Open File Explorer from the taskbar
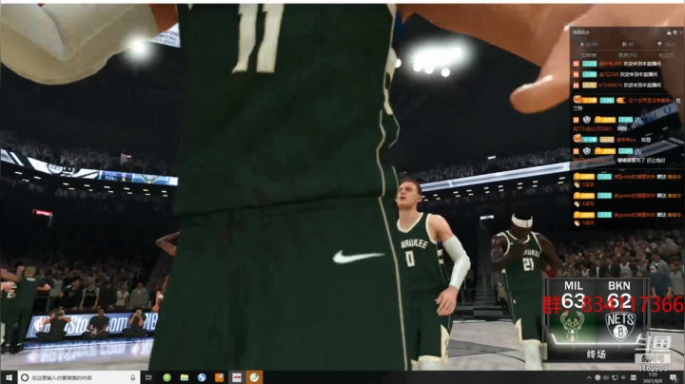This screenshot has width=685, height=384. point(185,377)
